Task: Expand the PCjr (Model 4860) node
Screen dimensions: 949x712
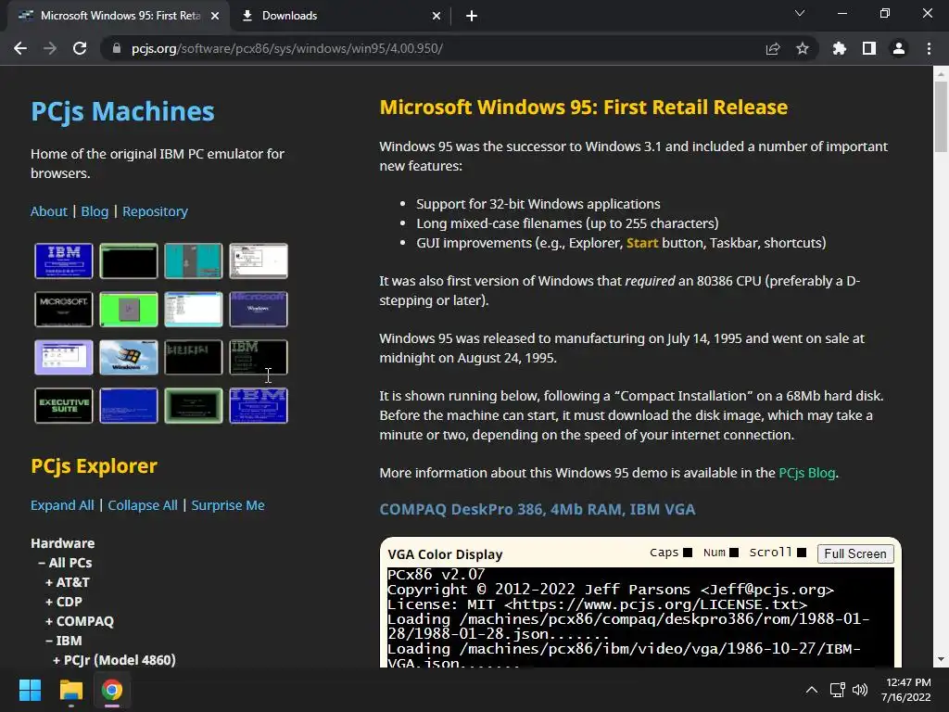Action: (x=114, y=659)
